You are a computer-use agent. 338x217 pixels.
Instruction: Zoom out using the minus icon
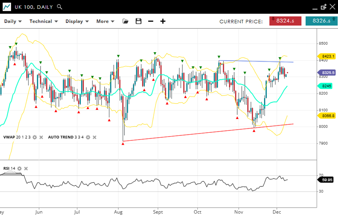pyautogui.click(x=151, y=21)
